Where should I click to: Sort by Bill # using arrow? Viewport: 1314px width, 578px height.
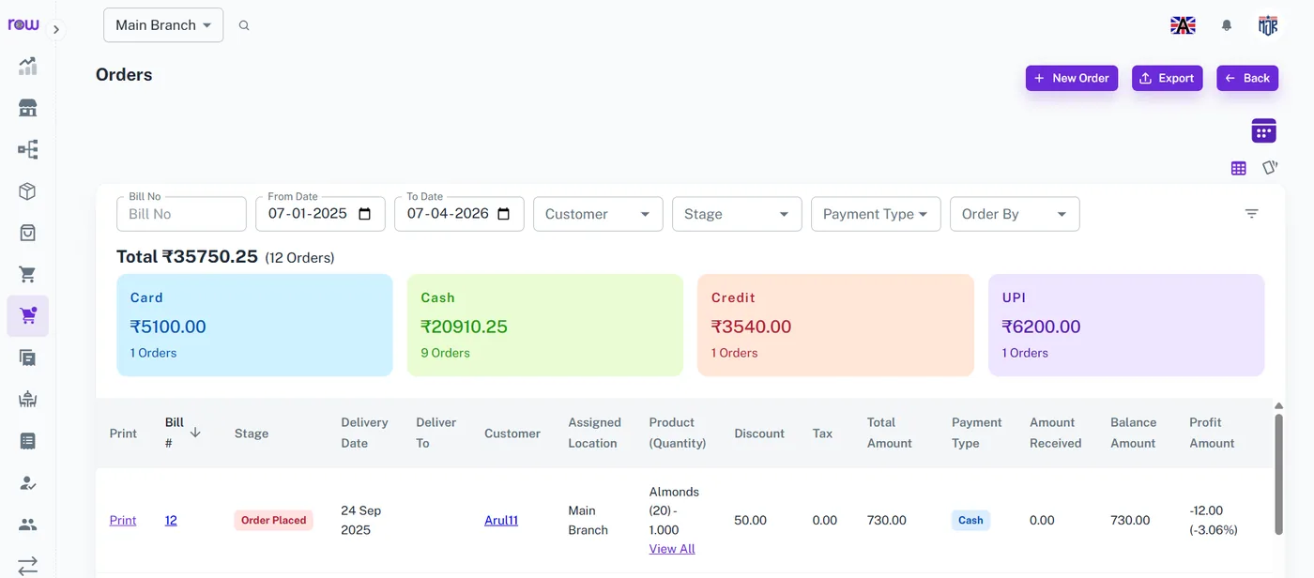coord(195,433)
